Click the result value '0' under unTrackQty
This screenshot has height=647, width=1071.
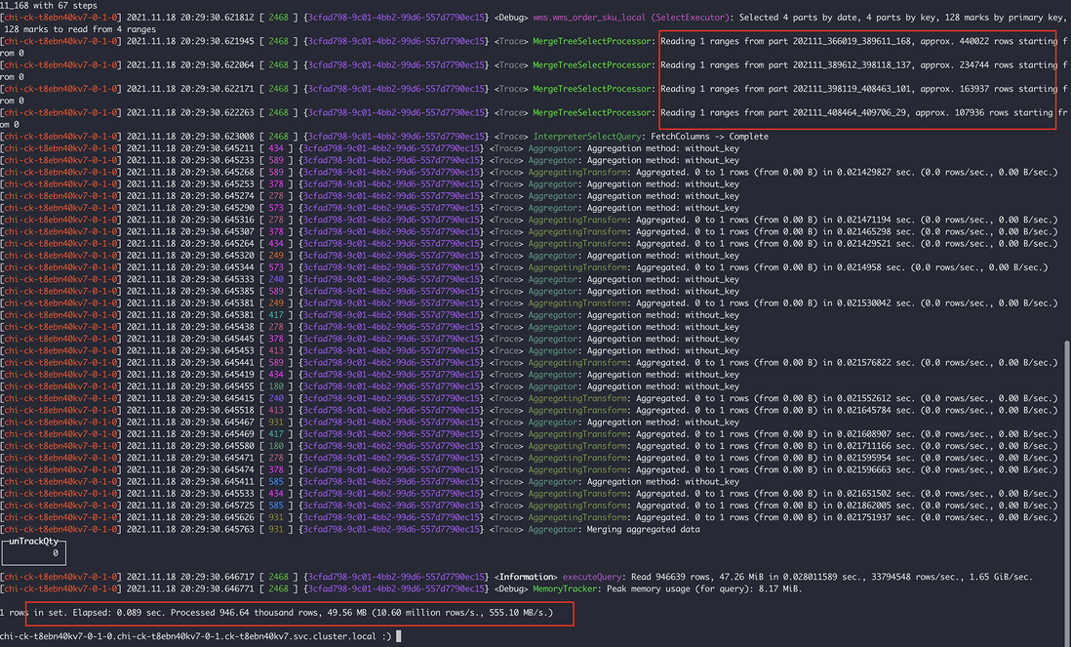(x=56, y=553)
